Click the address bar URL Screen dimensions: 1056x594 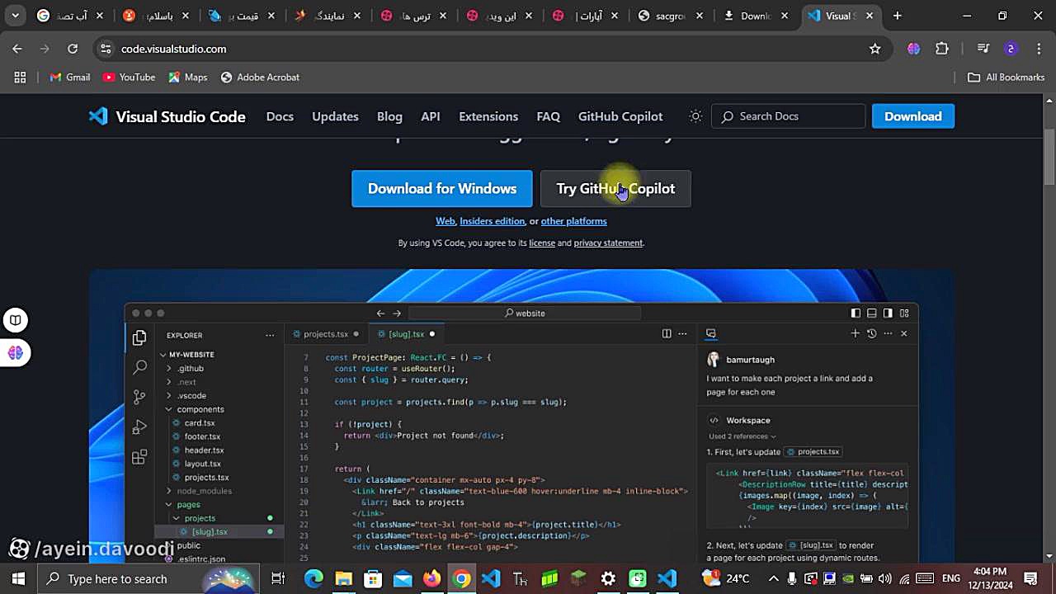click(x=173, y=49)
